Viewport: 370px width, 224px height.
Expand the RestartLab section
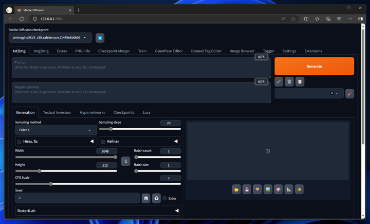coord(177,211)
